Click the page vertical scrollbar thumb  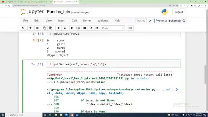click(205, 74)
